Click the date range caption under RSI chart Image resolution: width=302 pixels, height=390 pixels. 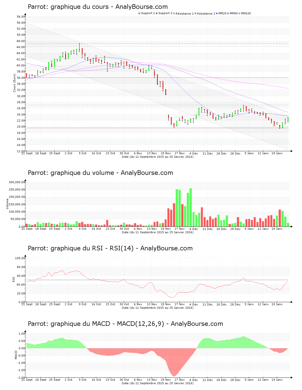tap(158, 308)
